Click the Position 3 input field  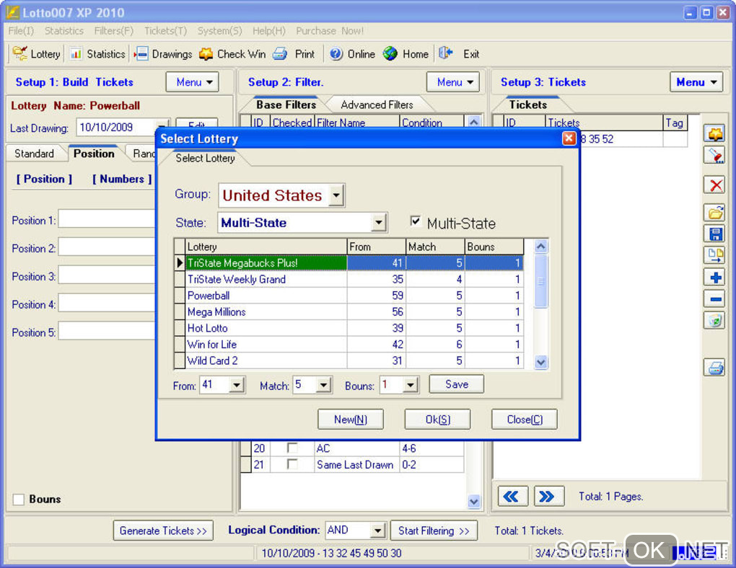pos(107,275)
